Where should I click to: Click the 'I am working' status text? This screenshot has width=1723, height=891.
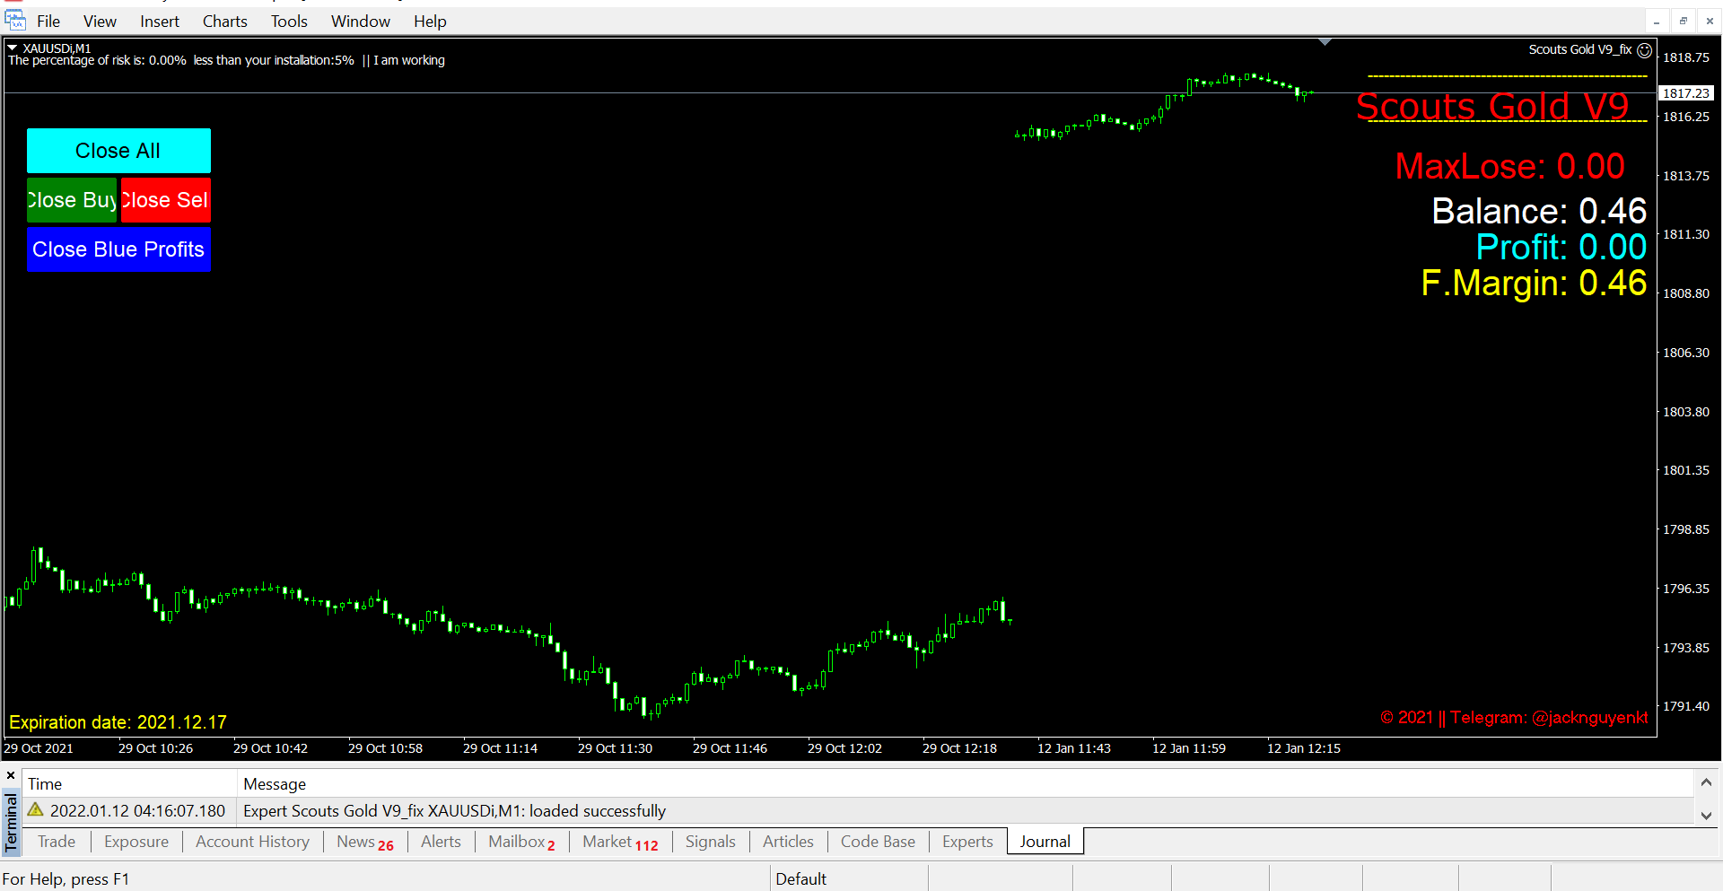point(409,60)
